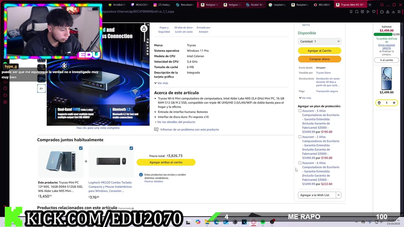
Task: Expand Ver más under seller details
Action: [x=305, y=98]
